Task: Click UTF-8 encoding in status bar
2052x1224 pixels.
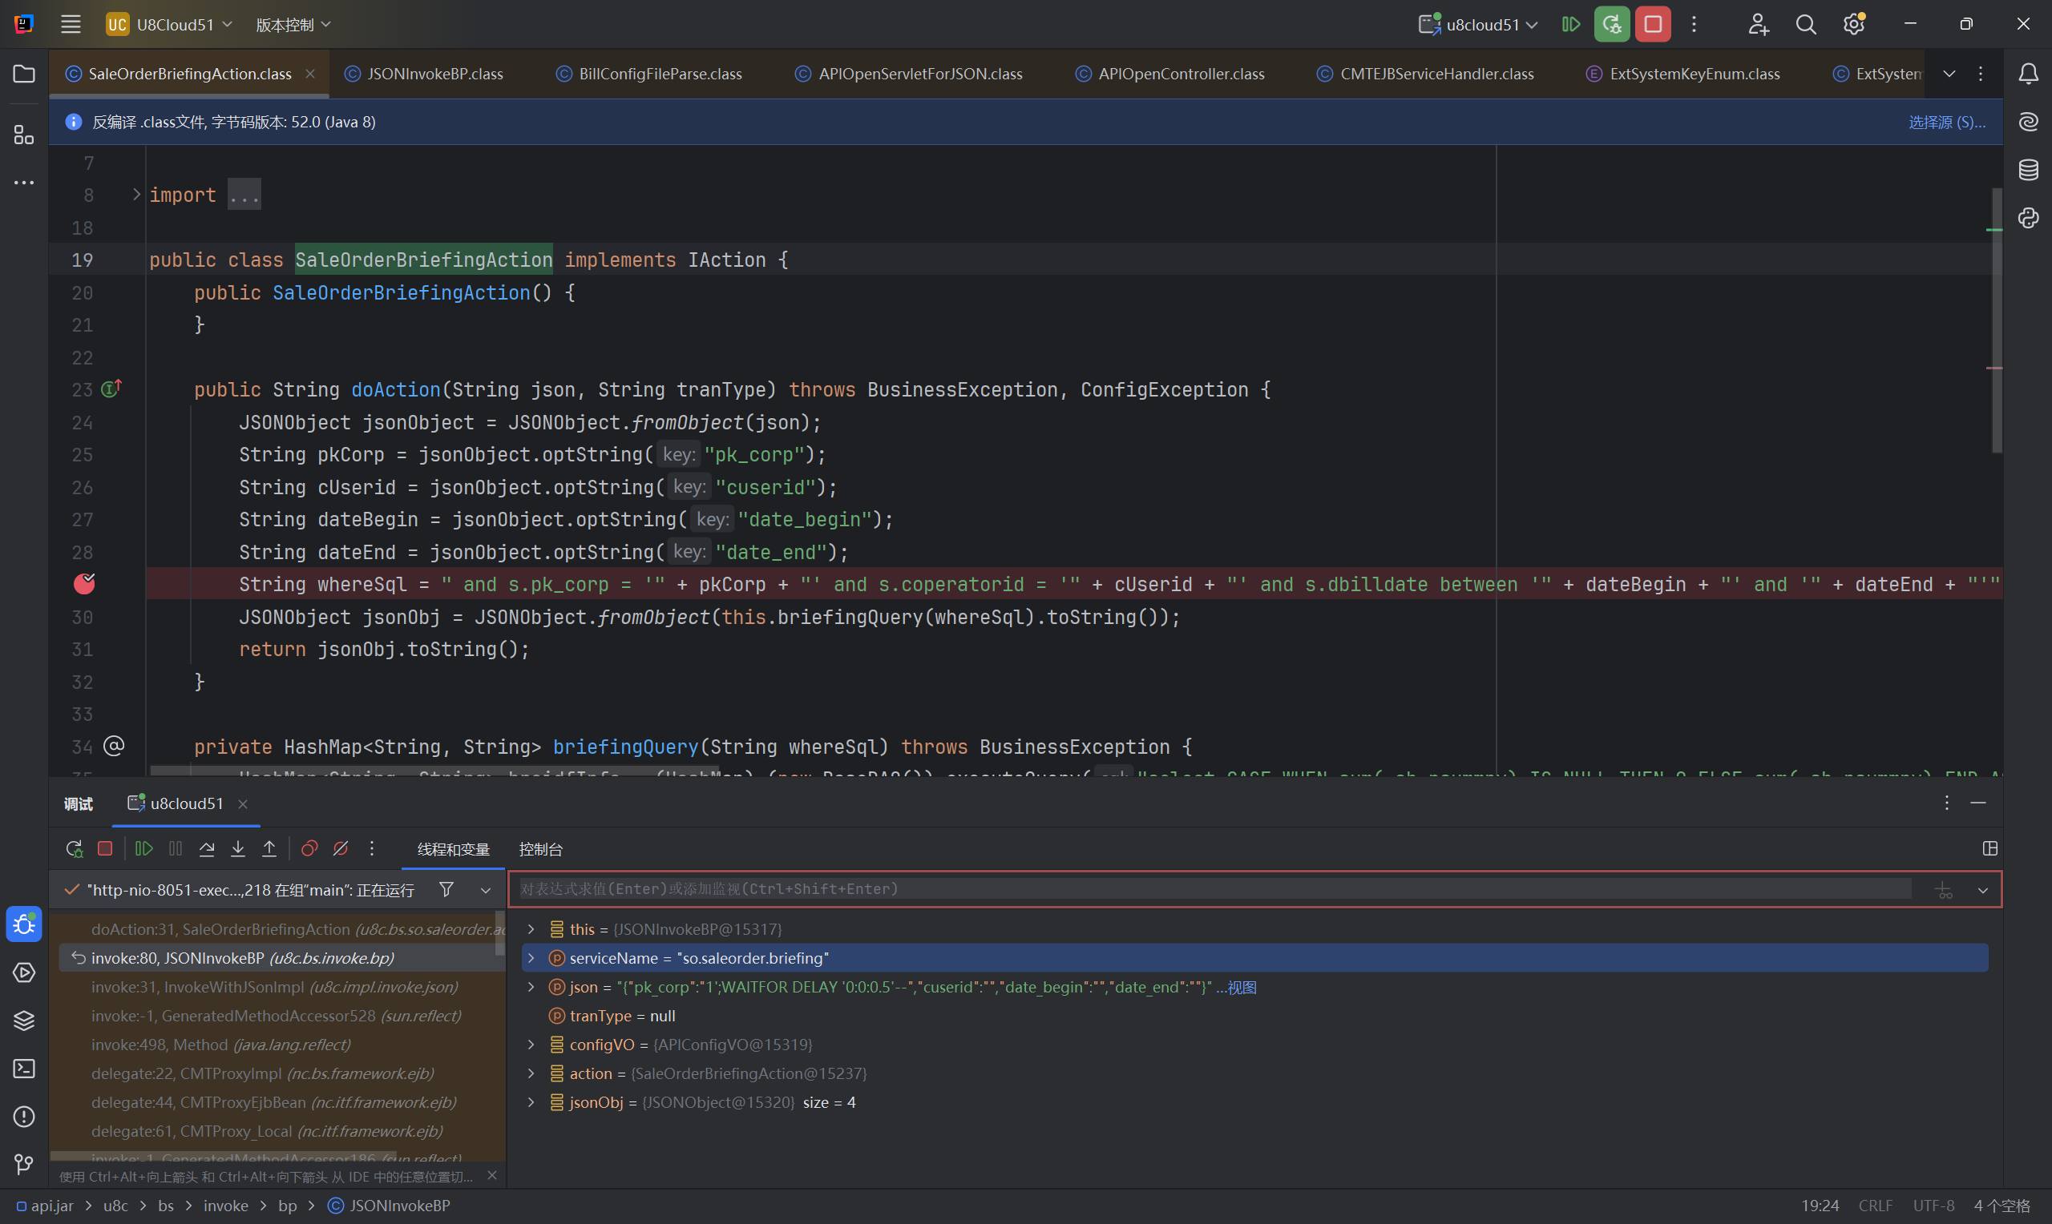Action: click(1933, 1206)
